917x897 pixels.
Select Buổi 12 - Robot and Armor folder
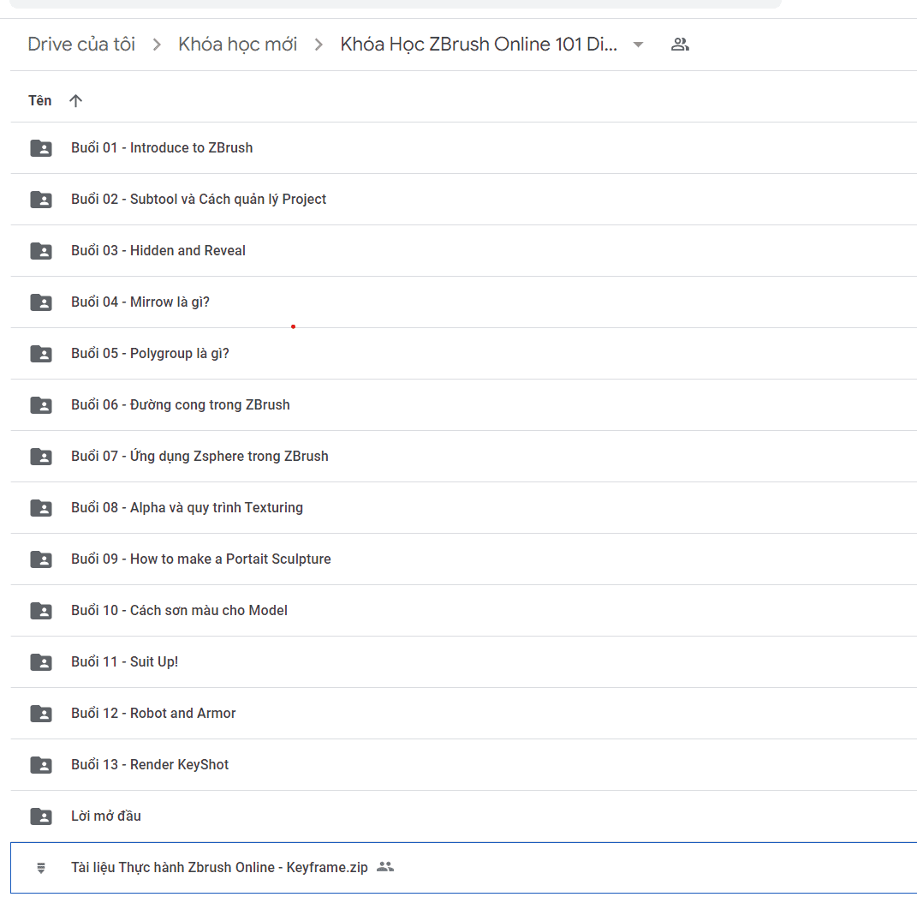[464, 714]
